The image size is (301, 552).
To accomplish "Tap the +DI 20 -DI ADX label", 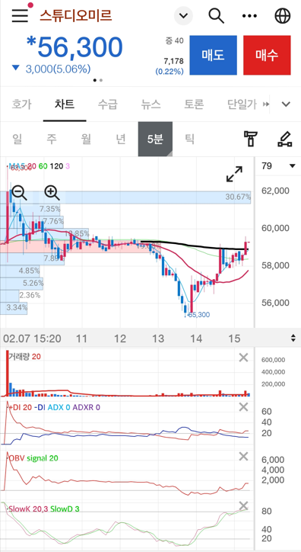I will pos(55,407).
